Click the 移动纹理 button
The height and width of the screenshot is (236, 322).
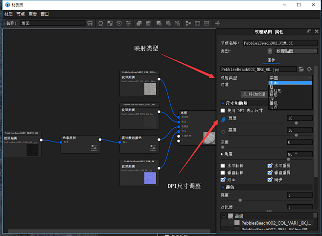pyautogui.click(x=254, y=94)
